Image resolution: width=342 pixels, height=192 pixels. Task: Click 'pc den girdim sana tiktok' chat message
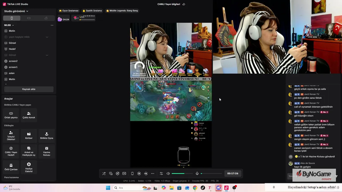pos(308,98)
